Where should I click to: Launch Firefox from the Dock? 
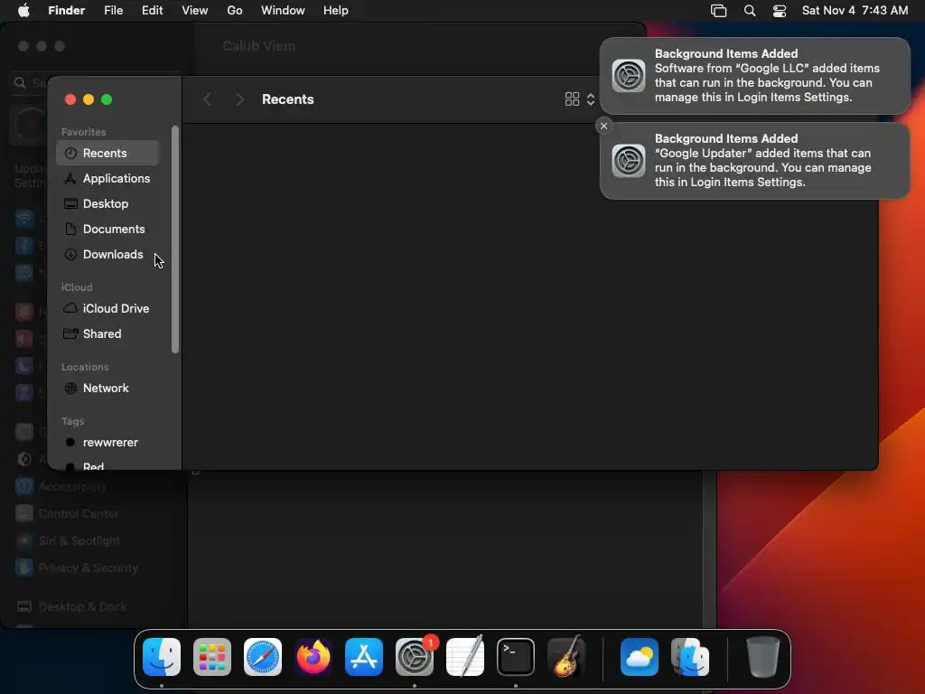313,657
